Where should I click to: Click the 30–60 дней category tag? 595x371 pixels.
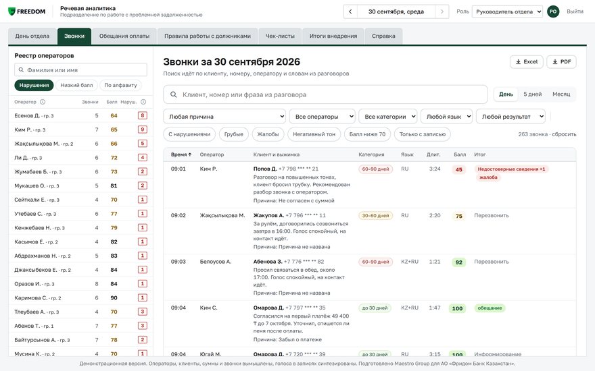tap(375, 216)
